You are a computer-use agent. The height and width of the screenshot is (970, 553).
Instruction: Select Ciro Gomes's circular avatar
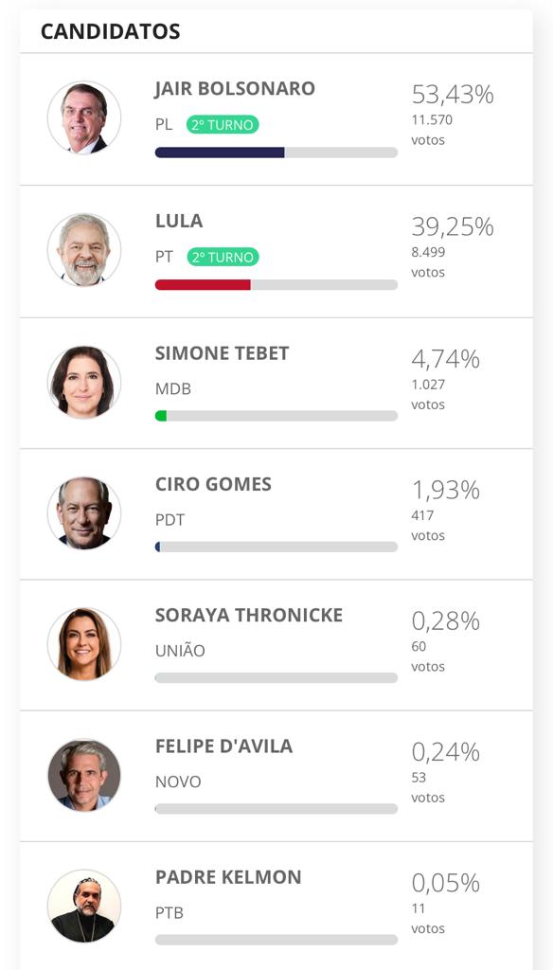point(84,513)
